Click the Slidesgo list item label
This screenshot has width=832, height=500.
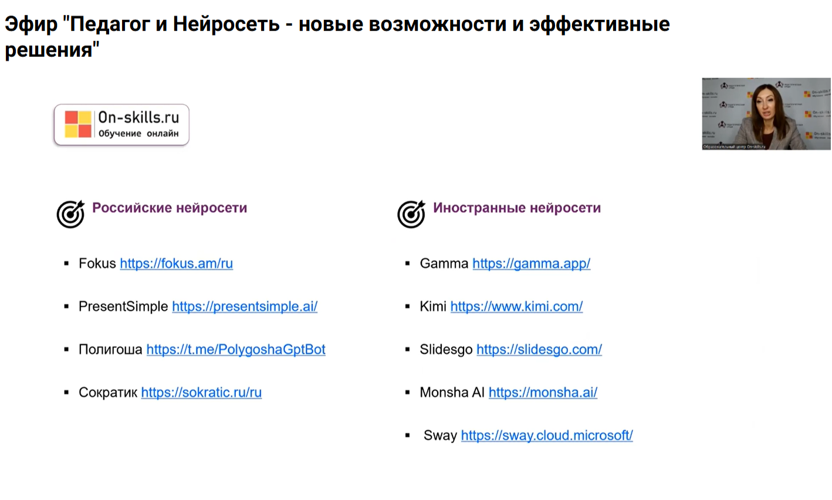tap(446, 349)
